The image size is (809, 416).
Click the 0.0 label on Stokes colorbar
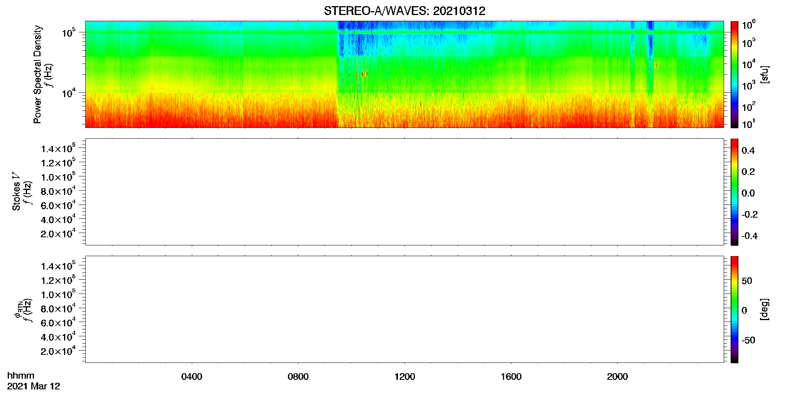(748, 193)
